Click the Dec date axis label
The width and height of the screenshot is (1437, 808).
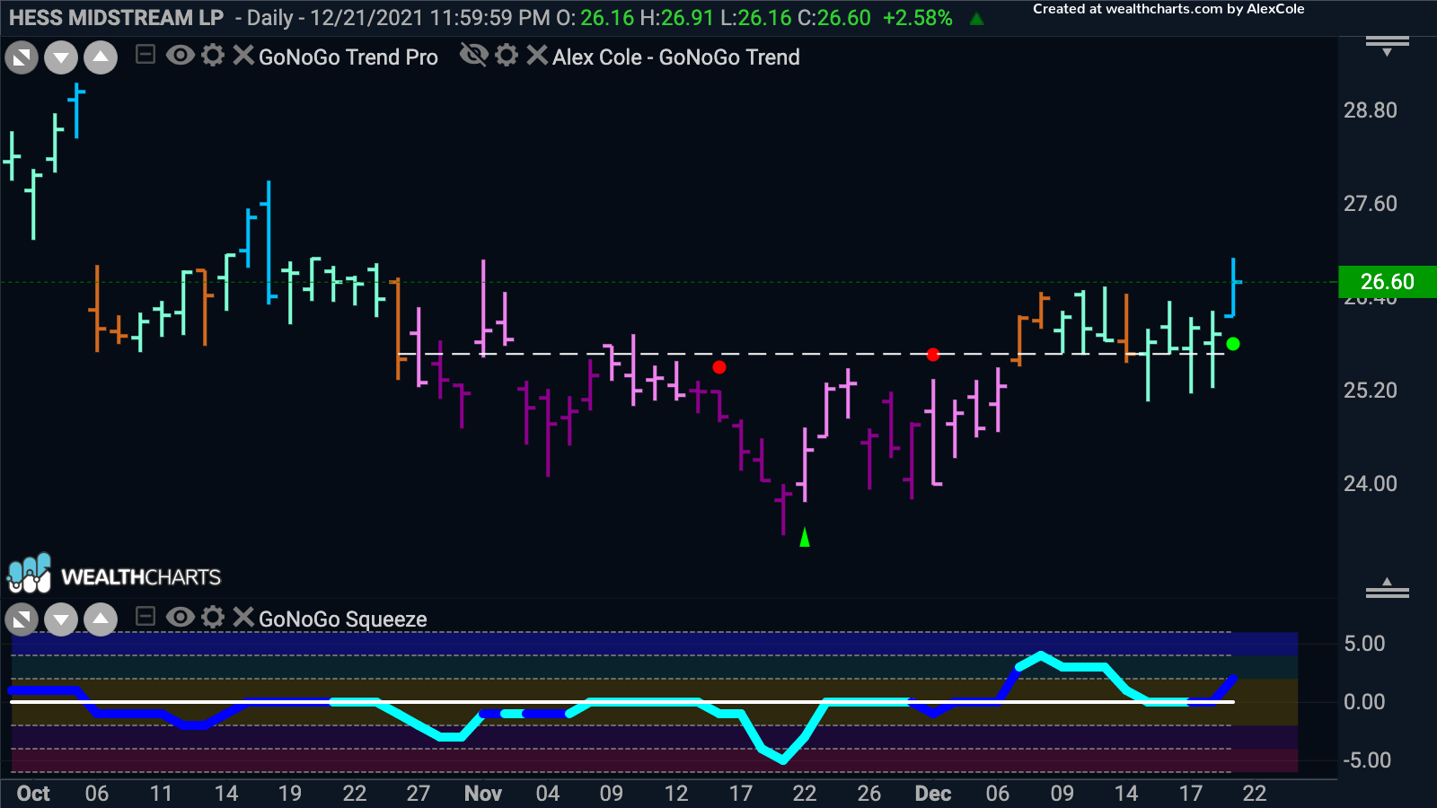tap(933, 794)
